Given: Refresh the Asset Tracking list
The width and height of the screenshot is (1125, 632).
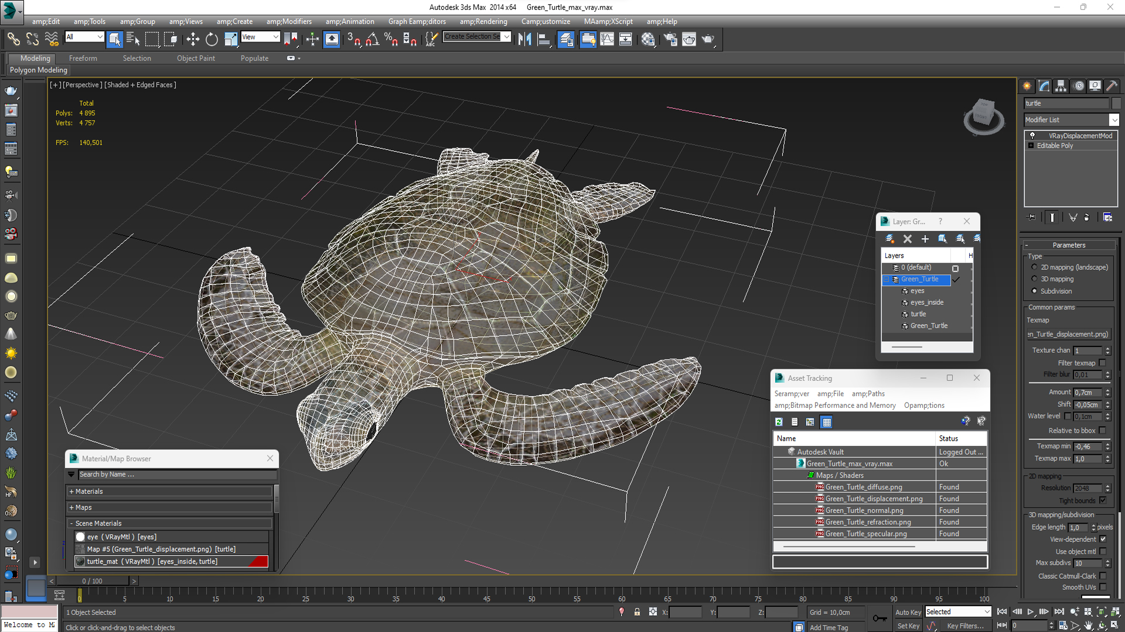Looking at the screenshot, I should coord(779,422).
